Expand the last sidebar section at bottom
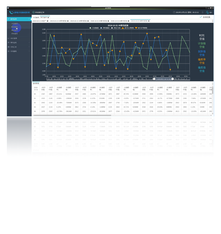Image resolution: width=221 pixels, height=234 pixels. tap(19, 51)
